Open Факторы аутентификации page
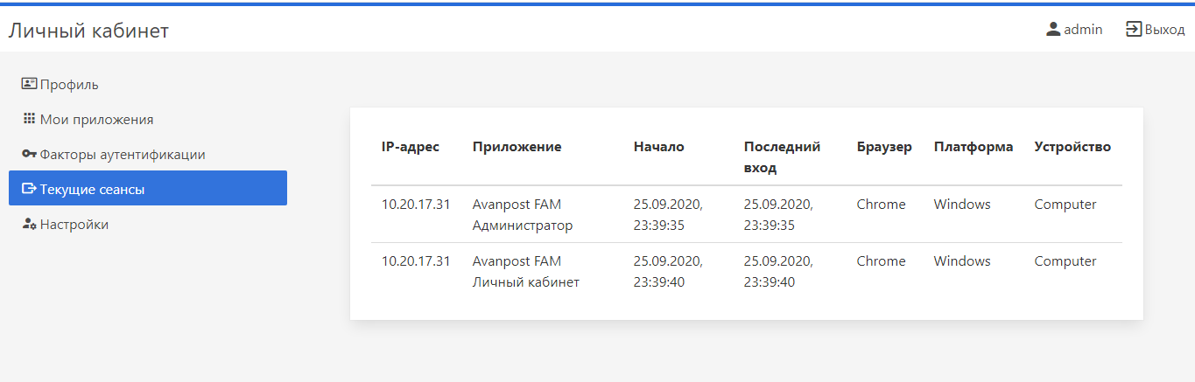1195x382 pixels. point(123,155)
